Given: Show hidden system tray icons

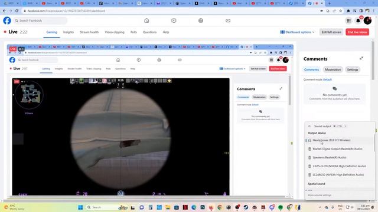Looking at the screenshot, I should point(320,207).
